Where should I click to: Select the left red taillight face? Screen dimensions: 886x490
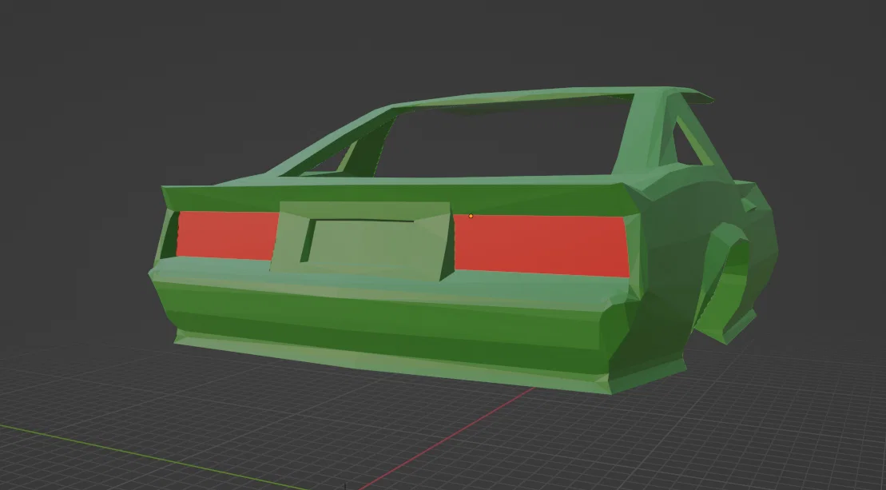[x=228, y=236]
